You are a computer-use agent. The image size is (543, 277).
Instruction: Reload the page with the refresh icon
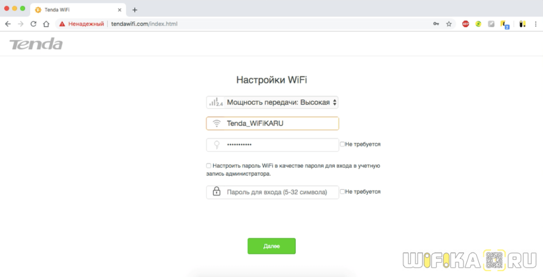tap(33, 24)
